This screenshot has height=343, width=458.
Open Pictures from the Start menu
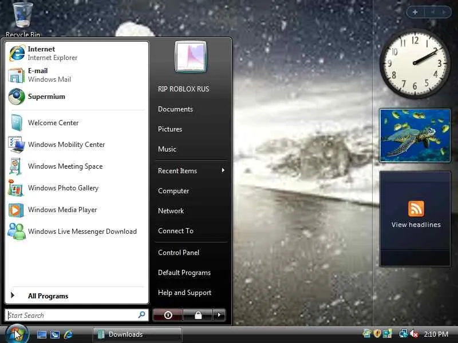pos(170,129)
